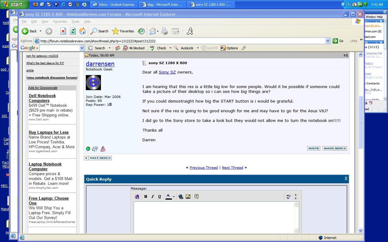The width and height of the screenshot is (388, 242).
Task: Expand the Links toolbar chevron
Action: [361, 40]
